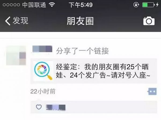Image resolution: width=161 pixels, height=120 pixels.
Task: Tap the 朋友圈 title
Action: [80, 21]
